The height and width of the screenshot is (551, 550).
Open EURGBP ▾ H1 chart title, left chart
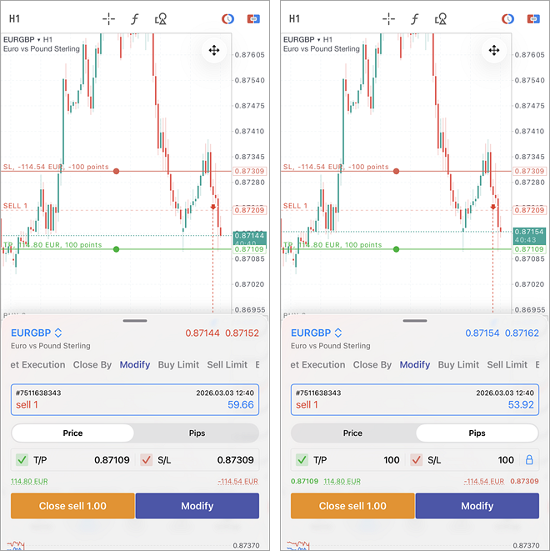click(x=27, y=39)
